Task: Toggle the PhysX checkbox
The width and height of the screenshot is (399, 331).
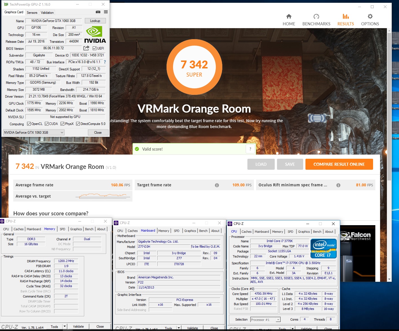Action: [x=63, y=124]
